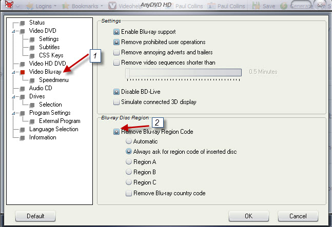
Task: Toggle Remove Blu-ray Region Code checkbox
Action: [x=116, y=132]
